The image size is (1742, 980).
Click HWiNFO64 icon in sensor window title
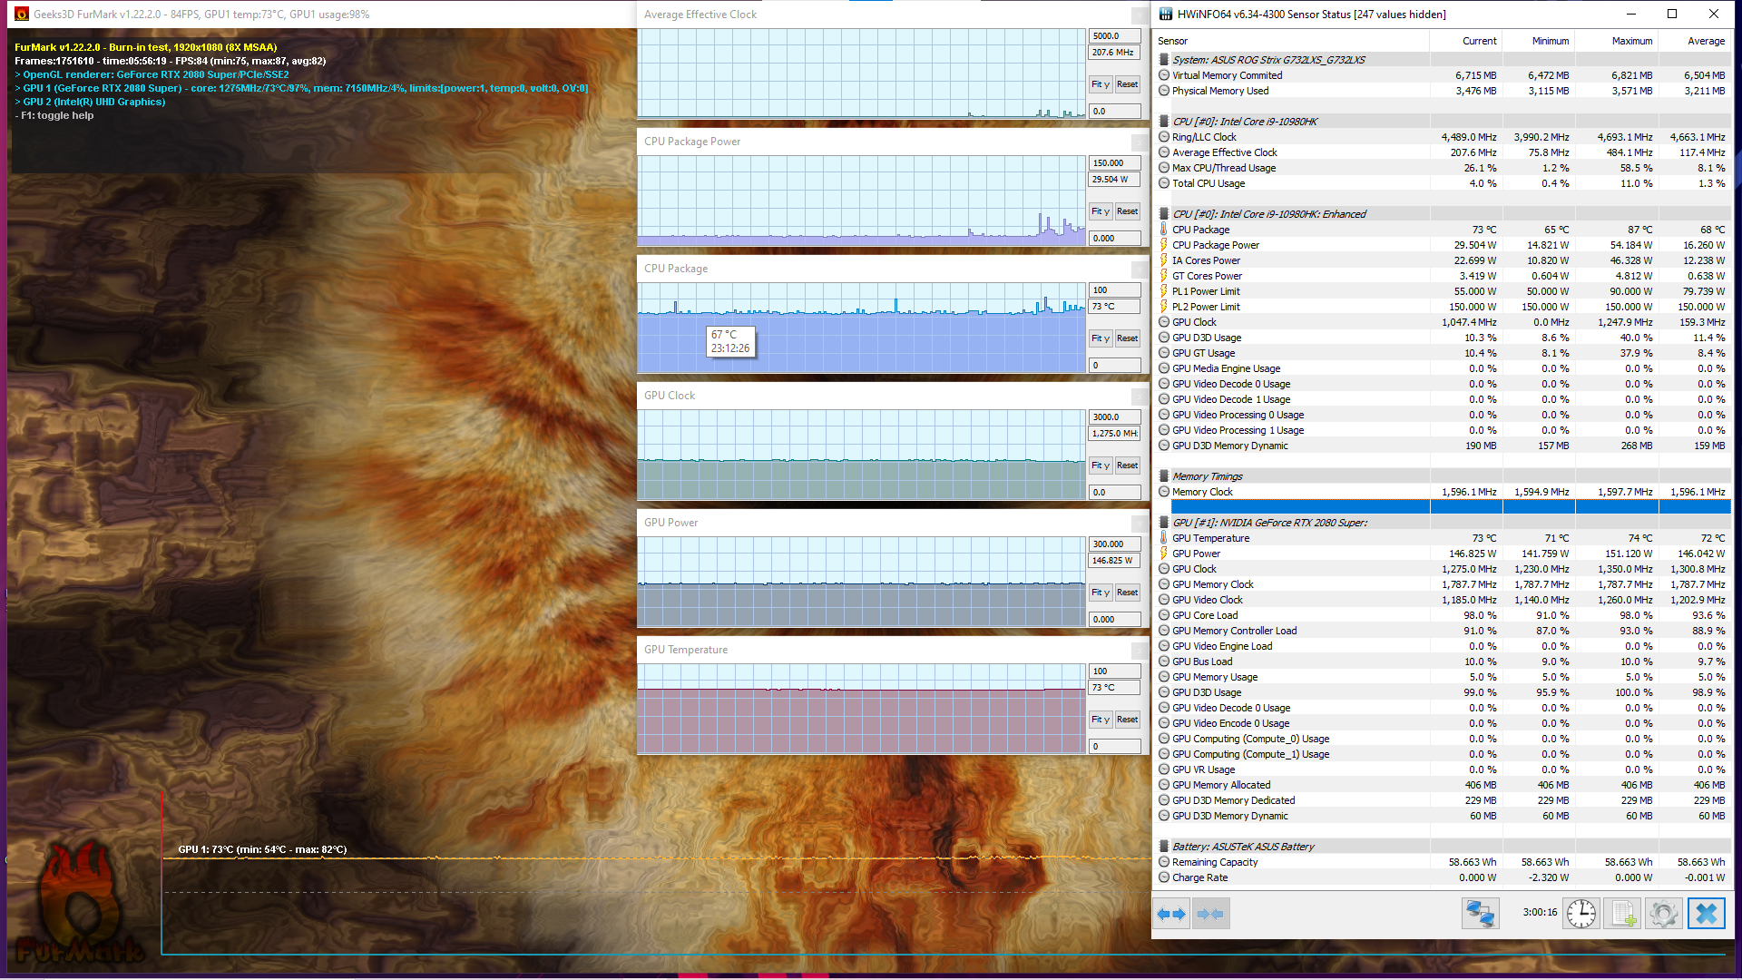click(x=1166, y=15)
